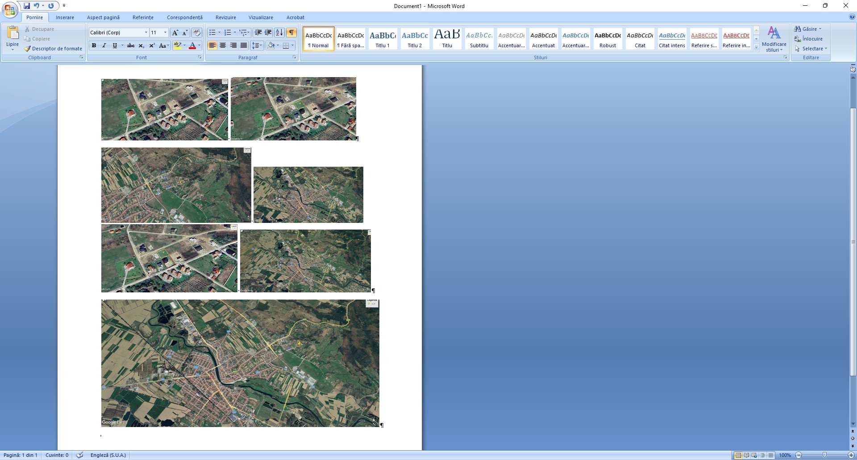The width and height of the screenshot is (857, 460).
Task: Toggle Bold formatting
Action: (x=94, y=45)
